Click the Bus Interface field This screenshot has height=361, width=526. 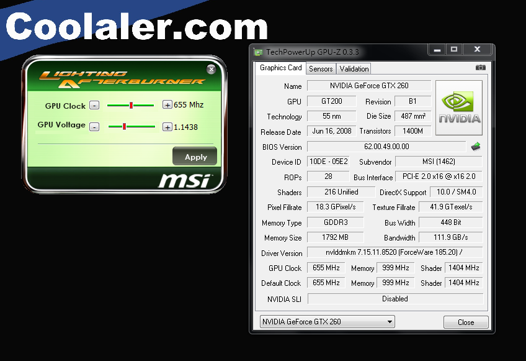click(439, 176)
